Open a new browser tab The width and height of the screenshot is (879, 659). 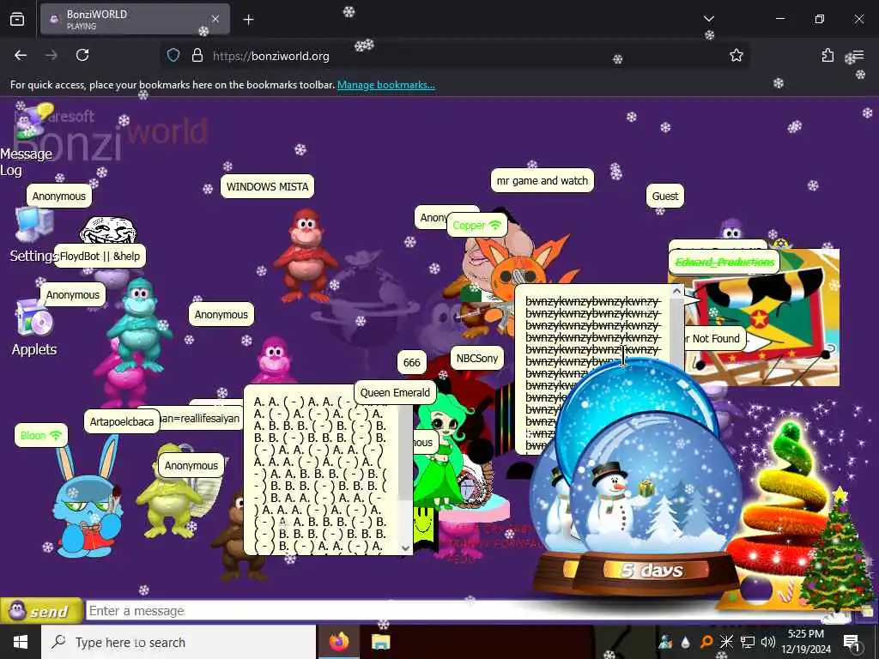click(x=248, y=20)
